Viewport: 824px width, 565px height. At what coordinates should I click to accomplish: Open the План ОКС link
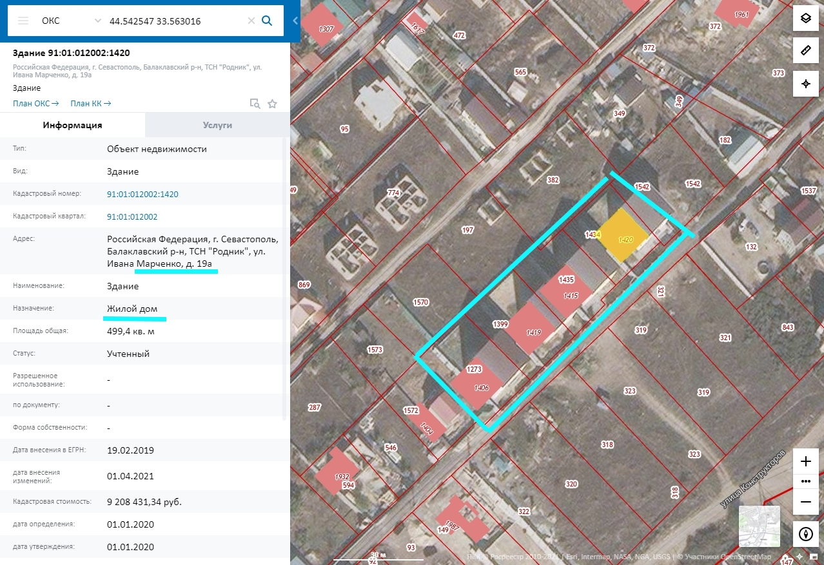point(35,103)
